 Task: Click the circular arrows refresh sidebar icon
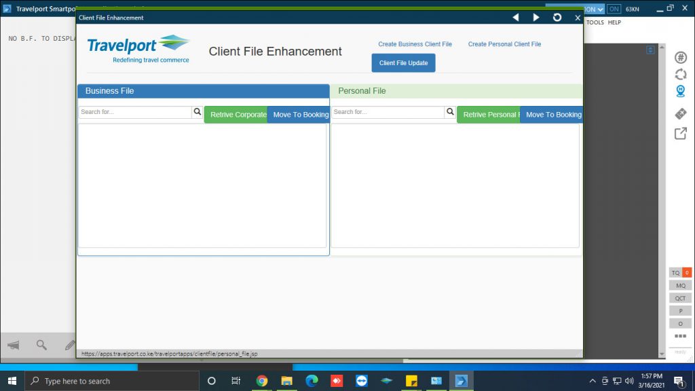coord(681,75)
